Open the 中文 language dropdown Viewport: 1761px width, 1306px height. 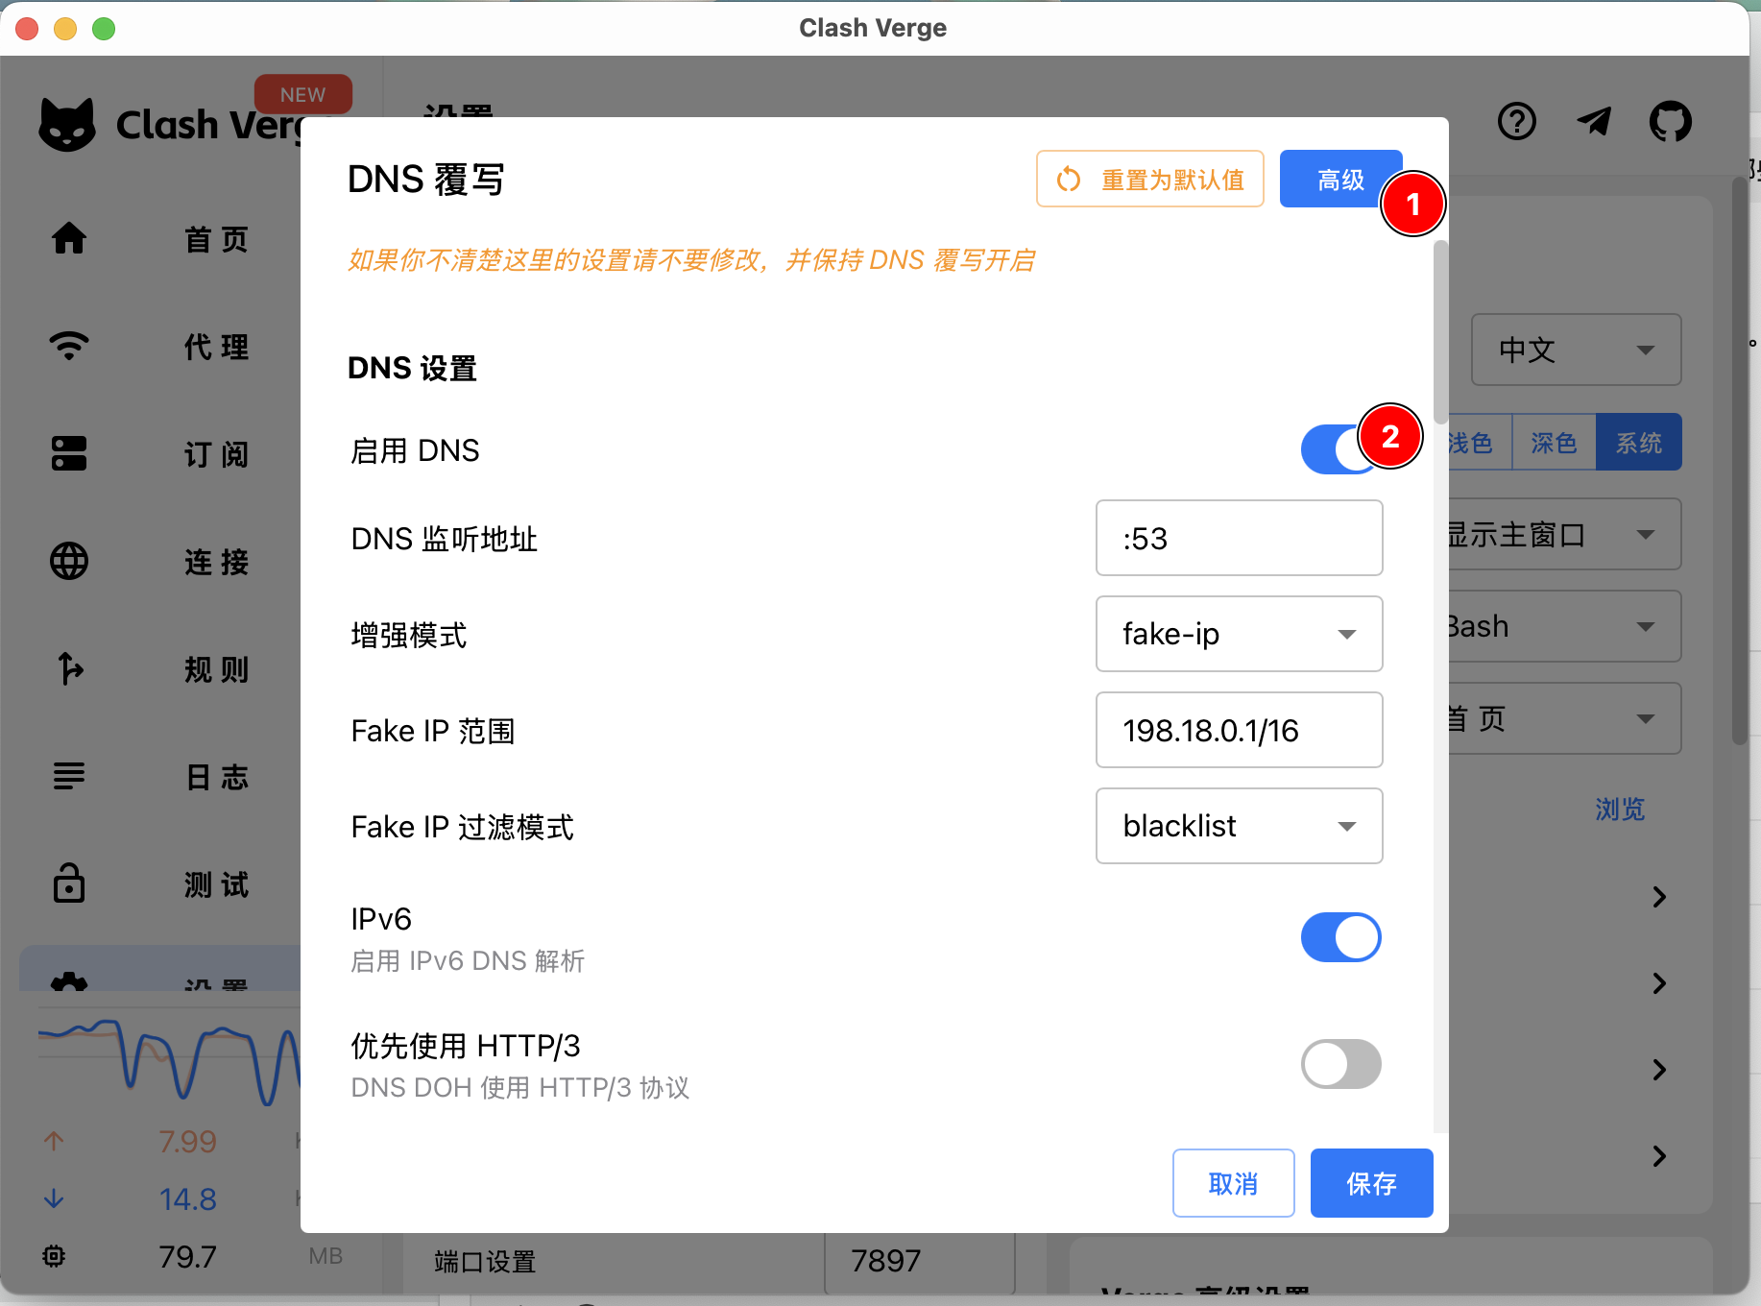pos(1576,350)
